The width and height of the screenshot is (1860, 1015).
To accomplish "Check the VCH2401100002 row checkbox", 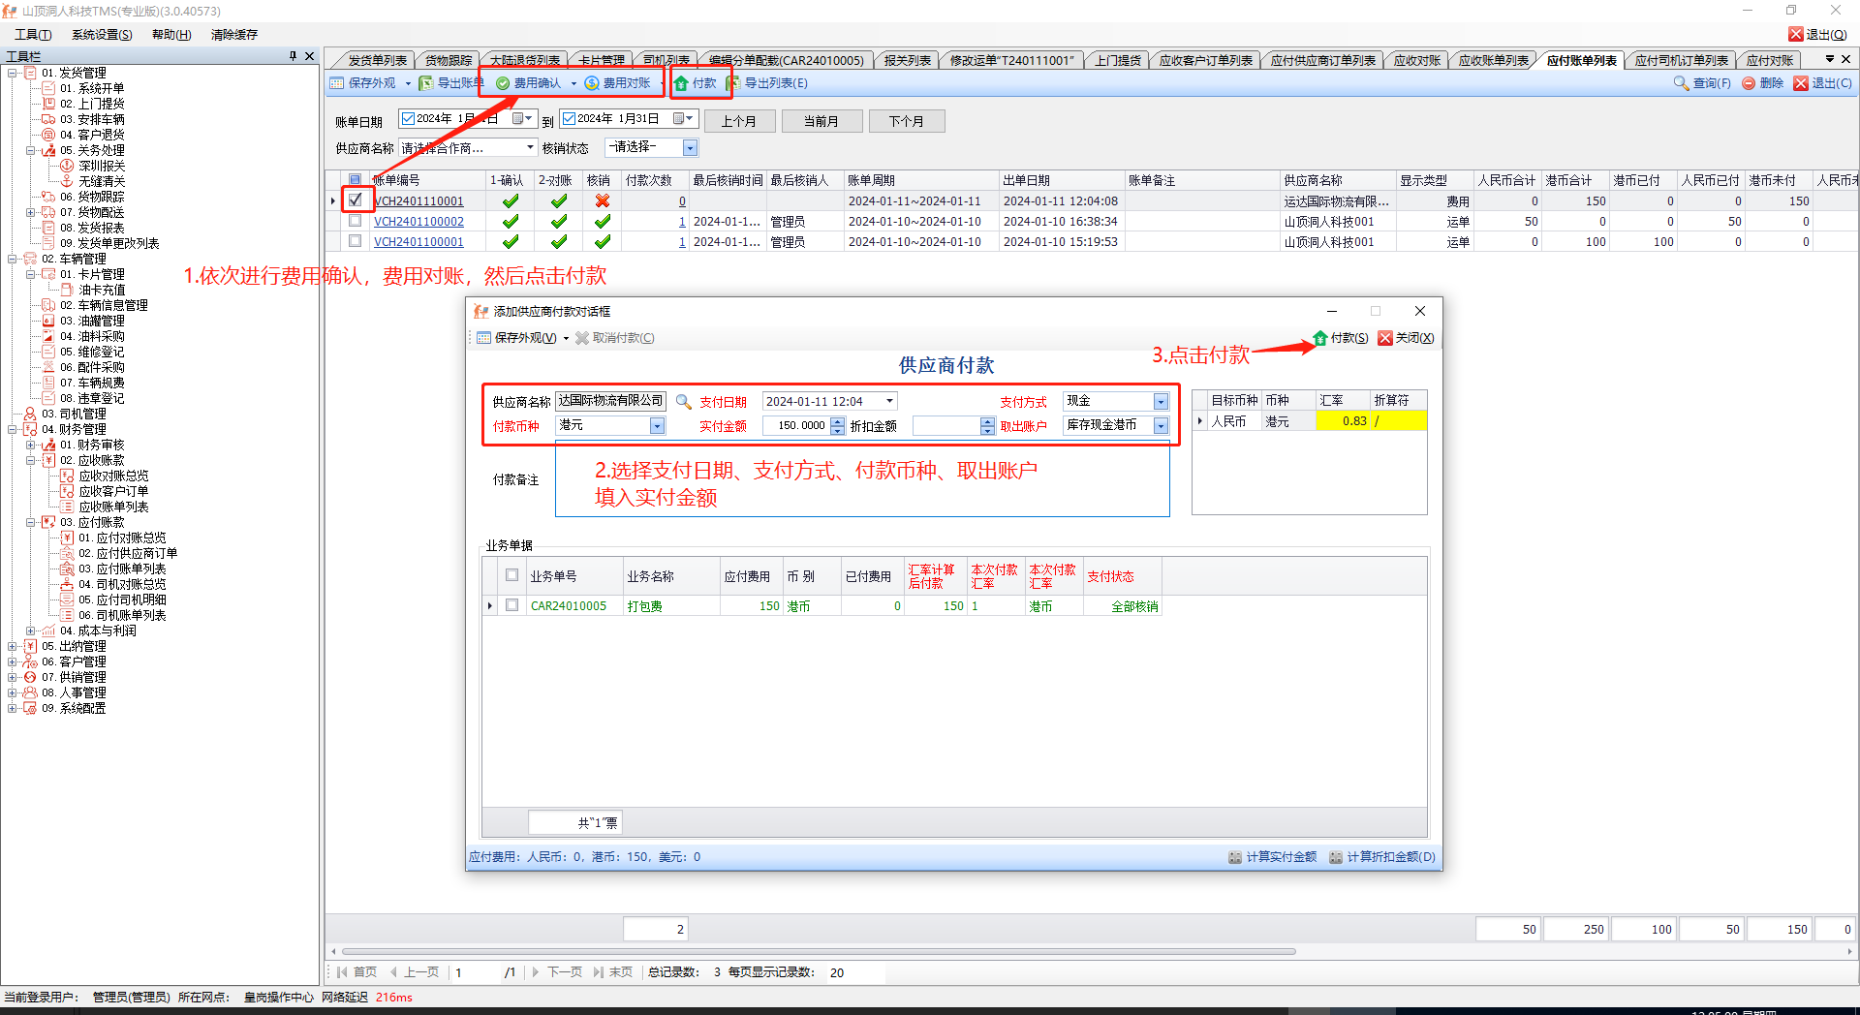I will coord(356,221).
